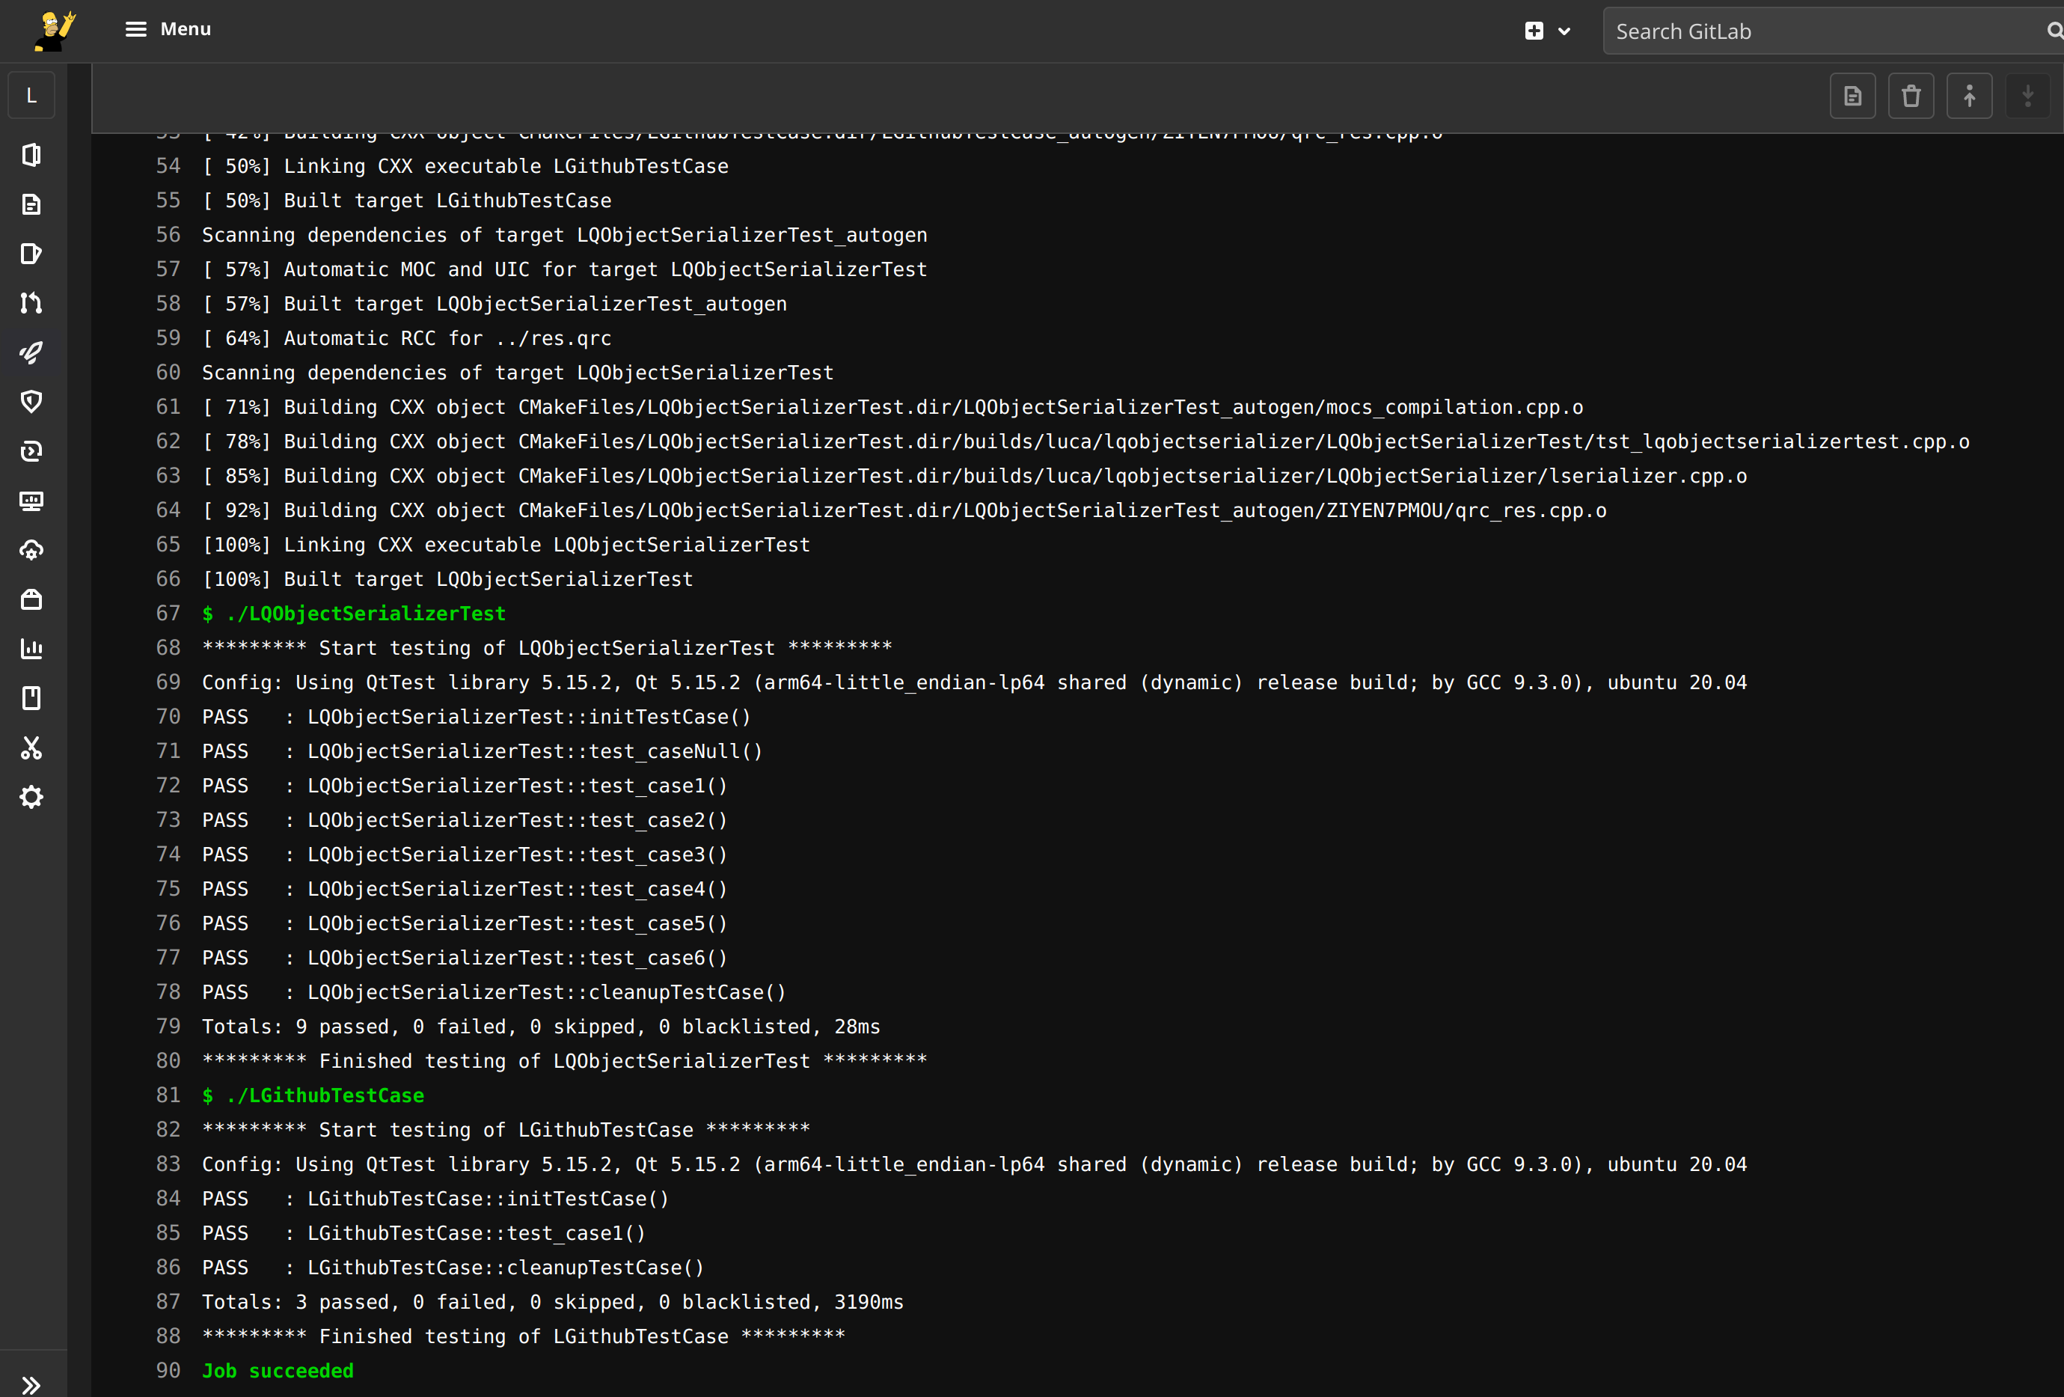Open the CI/CD rocket sidebar icon
This screenshot has width=2064, height=1397.
point(31,352)
